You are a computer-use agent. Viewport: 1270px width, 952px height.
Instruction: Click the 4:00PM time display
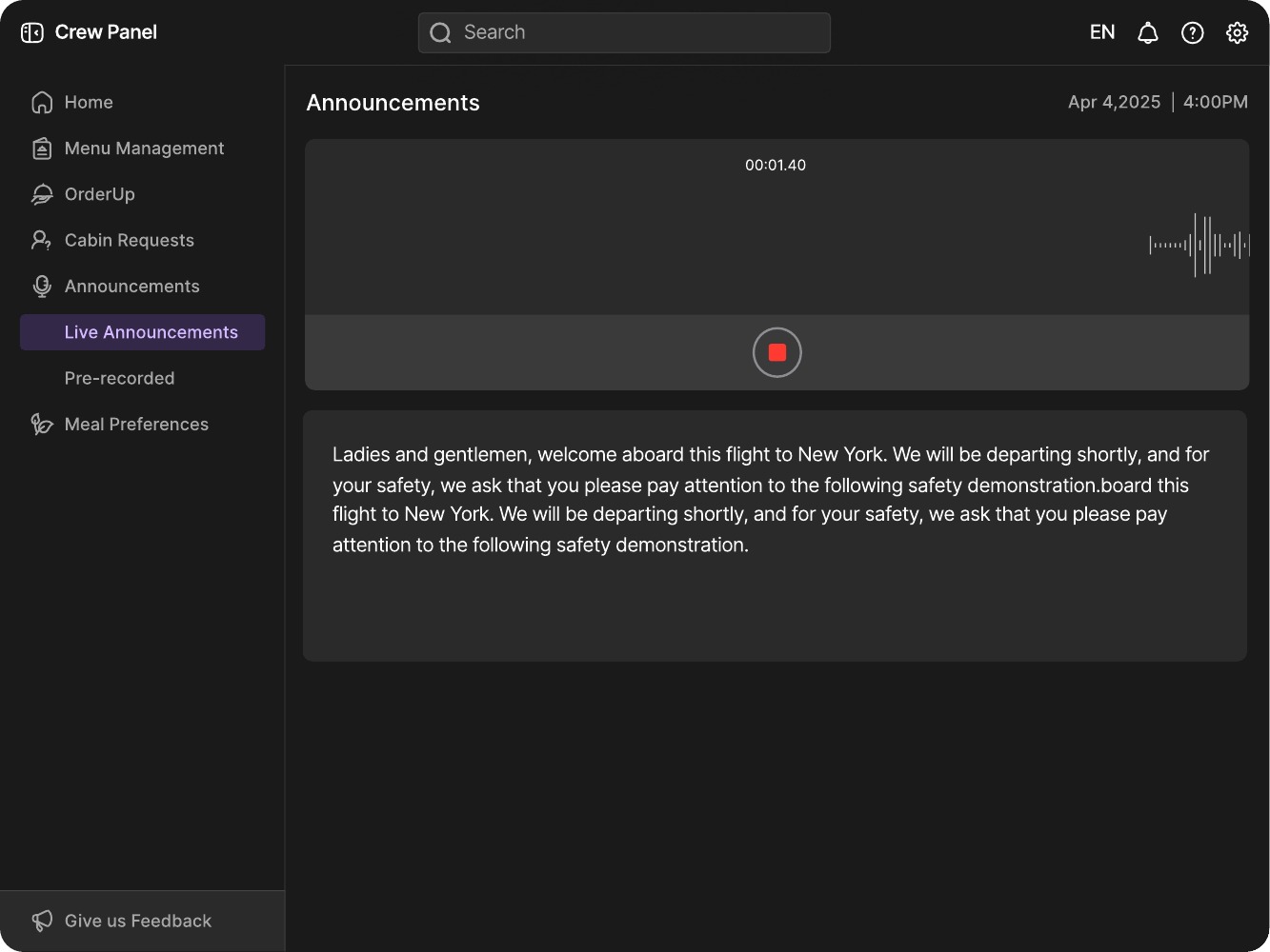pyautogui.click(x=1216, y=102)
